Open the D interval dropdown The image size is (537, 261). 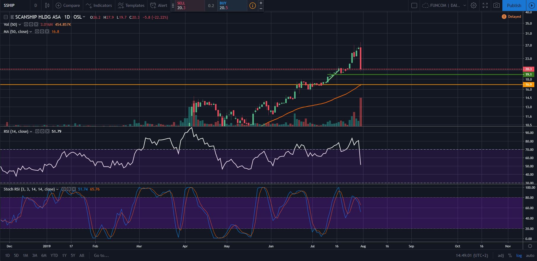(36, 5)
